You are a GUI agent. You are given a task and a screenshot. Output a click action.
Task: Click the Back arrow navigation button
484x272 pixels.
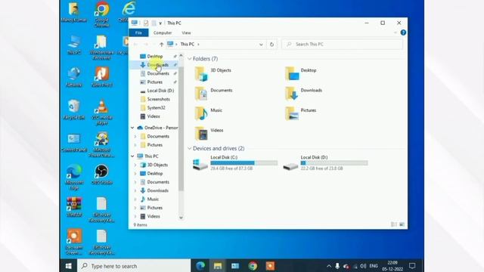point(135,45)
